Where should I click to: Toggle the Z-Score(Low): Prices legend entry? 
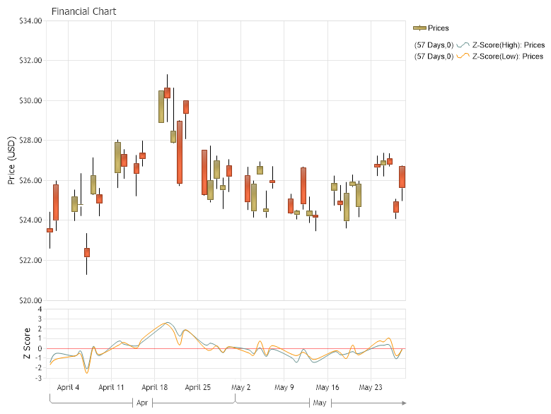[x=508, y=57]
